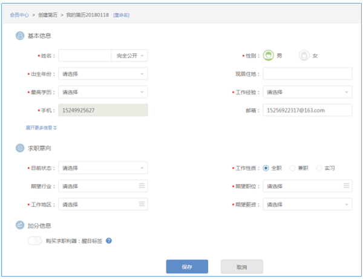Click the 加分信息 section chart icon
Image resolution: width=363 pixels, height=279 pixels.
[x=20, y=225]
